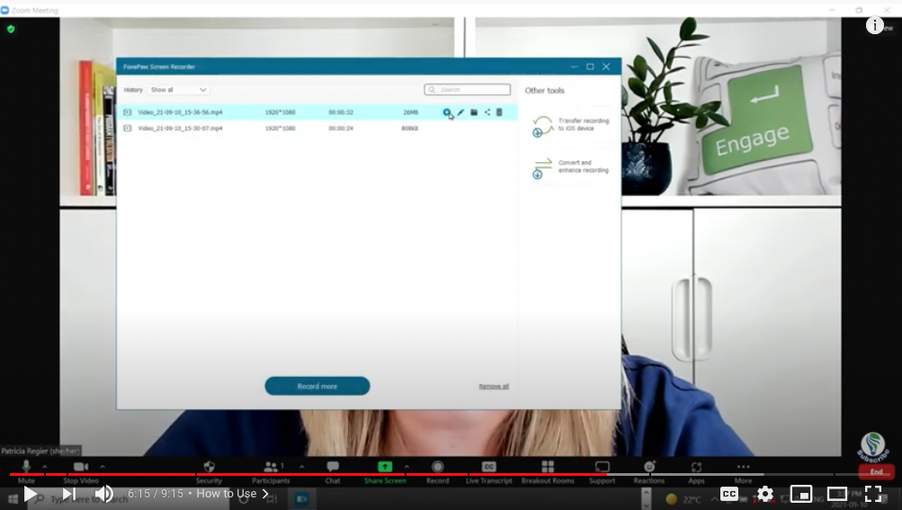Switch to YouTube miniplayer

(800, 494)
